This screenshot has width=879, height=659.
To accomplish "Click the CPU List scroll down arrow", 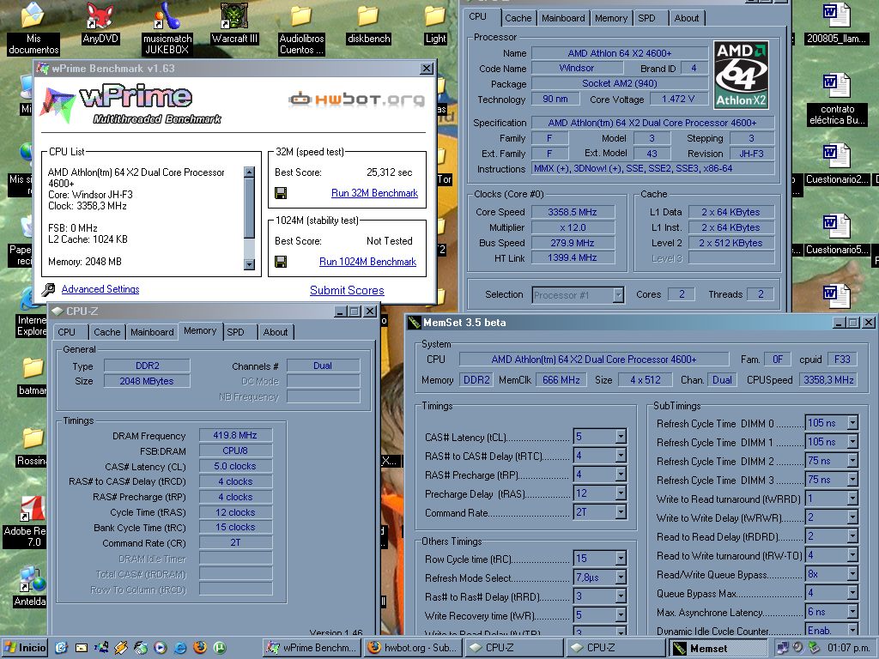I will (x=250, y=264).
